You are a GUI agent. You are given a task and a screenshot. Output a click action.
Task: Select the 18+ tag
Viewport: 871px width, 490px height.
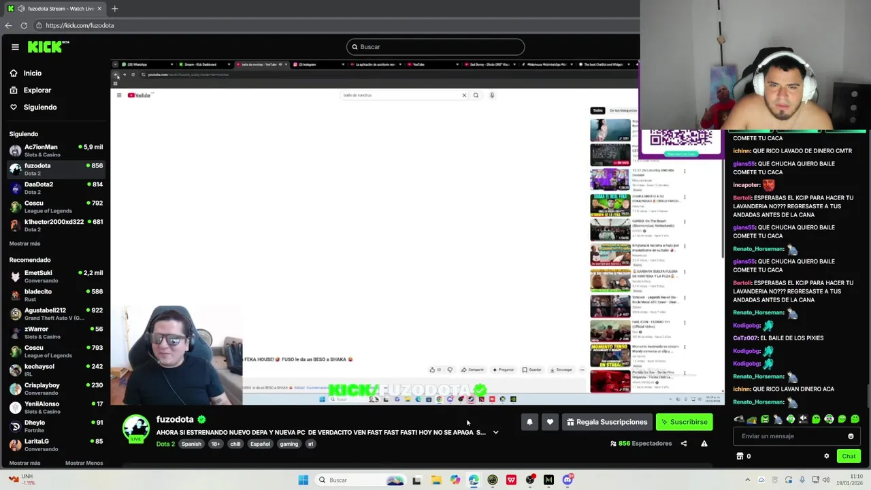[x=215, y=444]
